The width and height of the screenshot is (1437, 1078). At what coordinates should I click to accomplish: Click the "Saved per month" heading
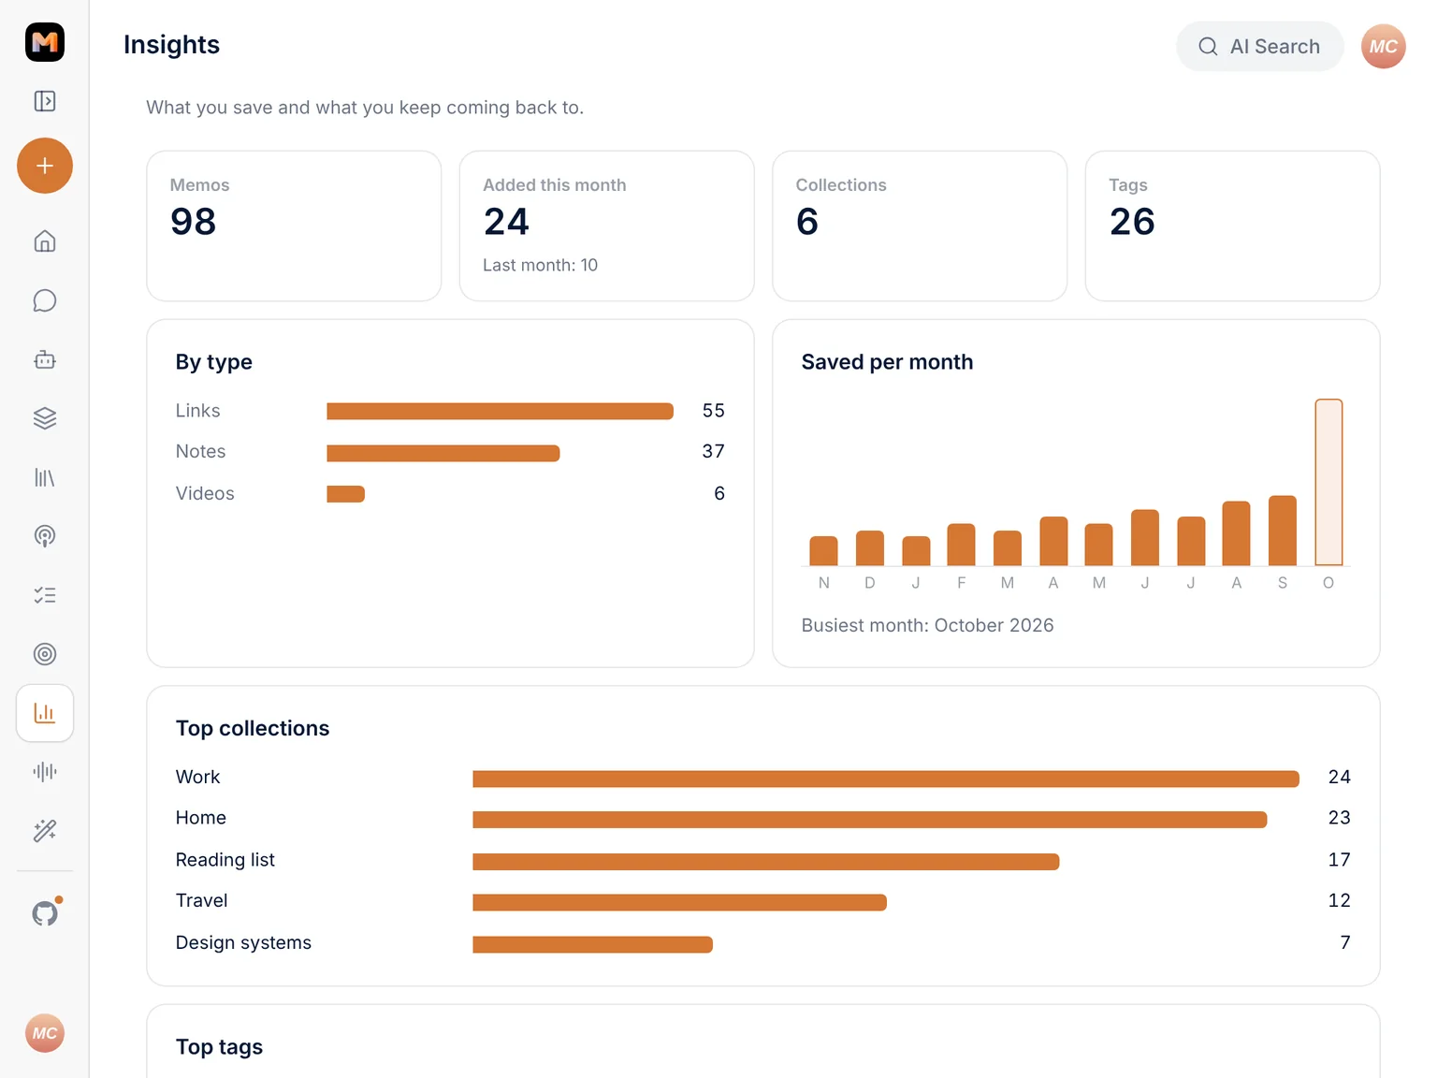click(887, 362)
